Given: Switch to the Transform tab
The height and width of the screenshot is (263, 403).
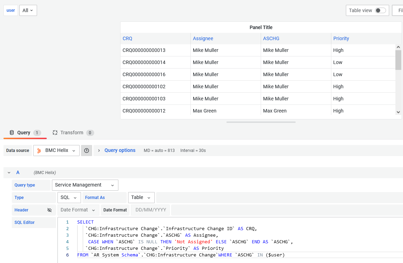Looking at the screenshot, I should pyautogui.click(x=73, y=133).
